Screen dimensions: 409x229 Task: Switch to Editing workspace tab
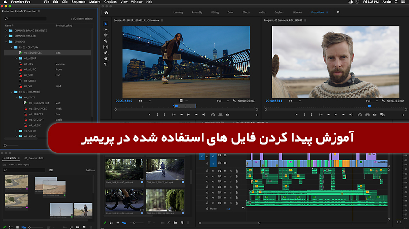coord(215,12)
